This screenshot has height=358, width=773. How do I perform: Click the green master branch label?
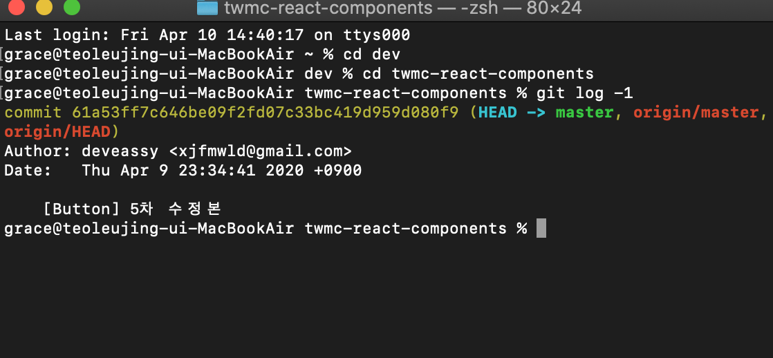pos(585,113)
